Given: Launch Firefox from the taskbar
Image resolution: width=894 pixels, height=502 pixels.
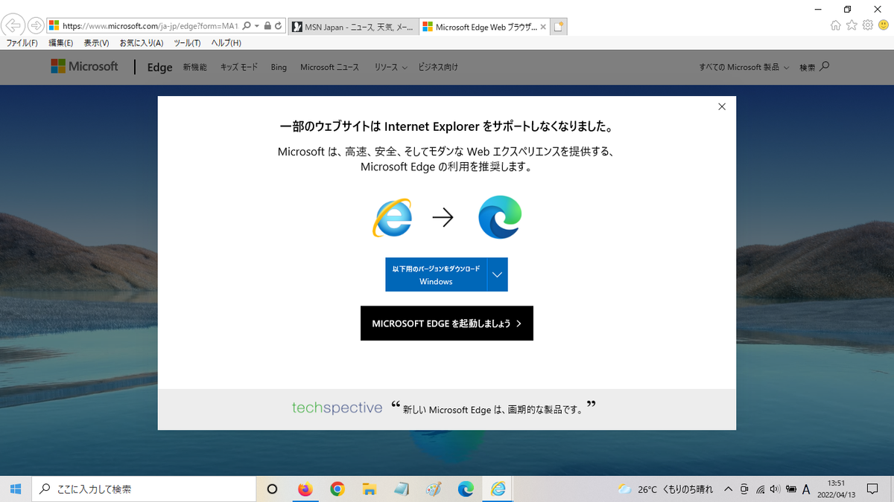Looking at the screenshot, I should coord(305,489).
